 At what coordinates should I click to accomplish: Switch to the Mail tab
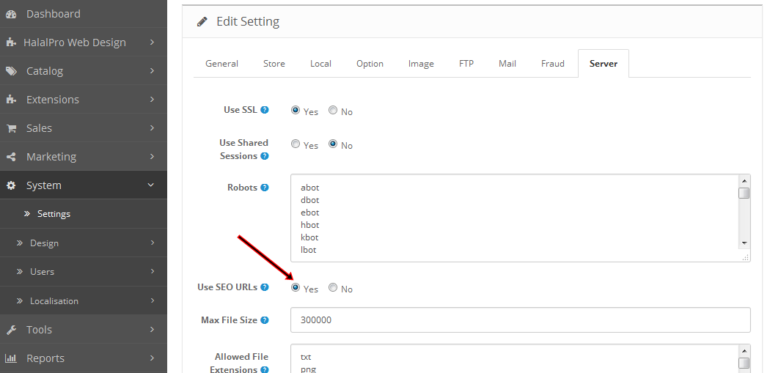point(507,63)
